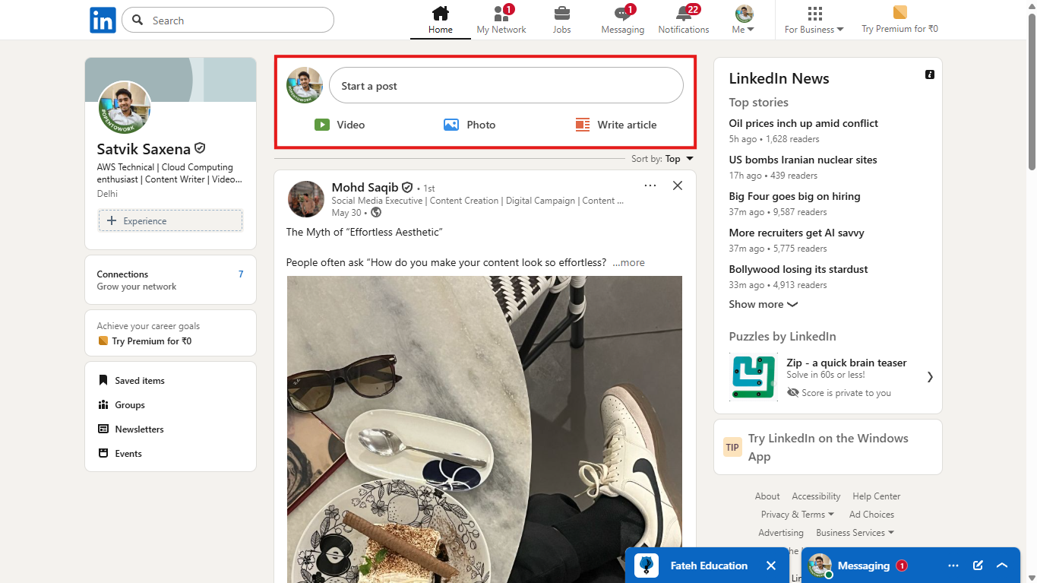
Task: Open the "Sort by: Top" dropdown
Action: click(662, 158)
